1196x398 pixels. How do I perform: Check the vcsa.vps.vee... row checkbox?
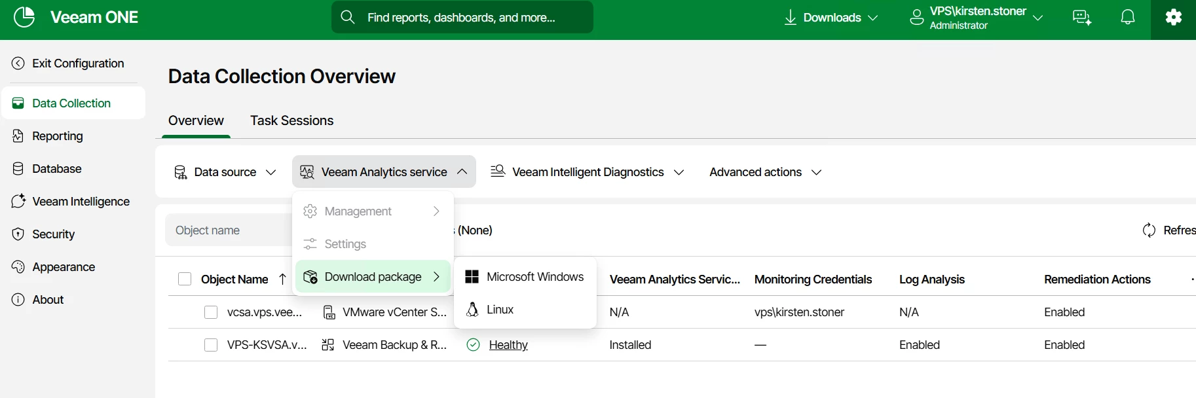(x=211, y=312)
